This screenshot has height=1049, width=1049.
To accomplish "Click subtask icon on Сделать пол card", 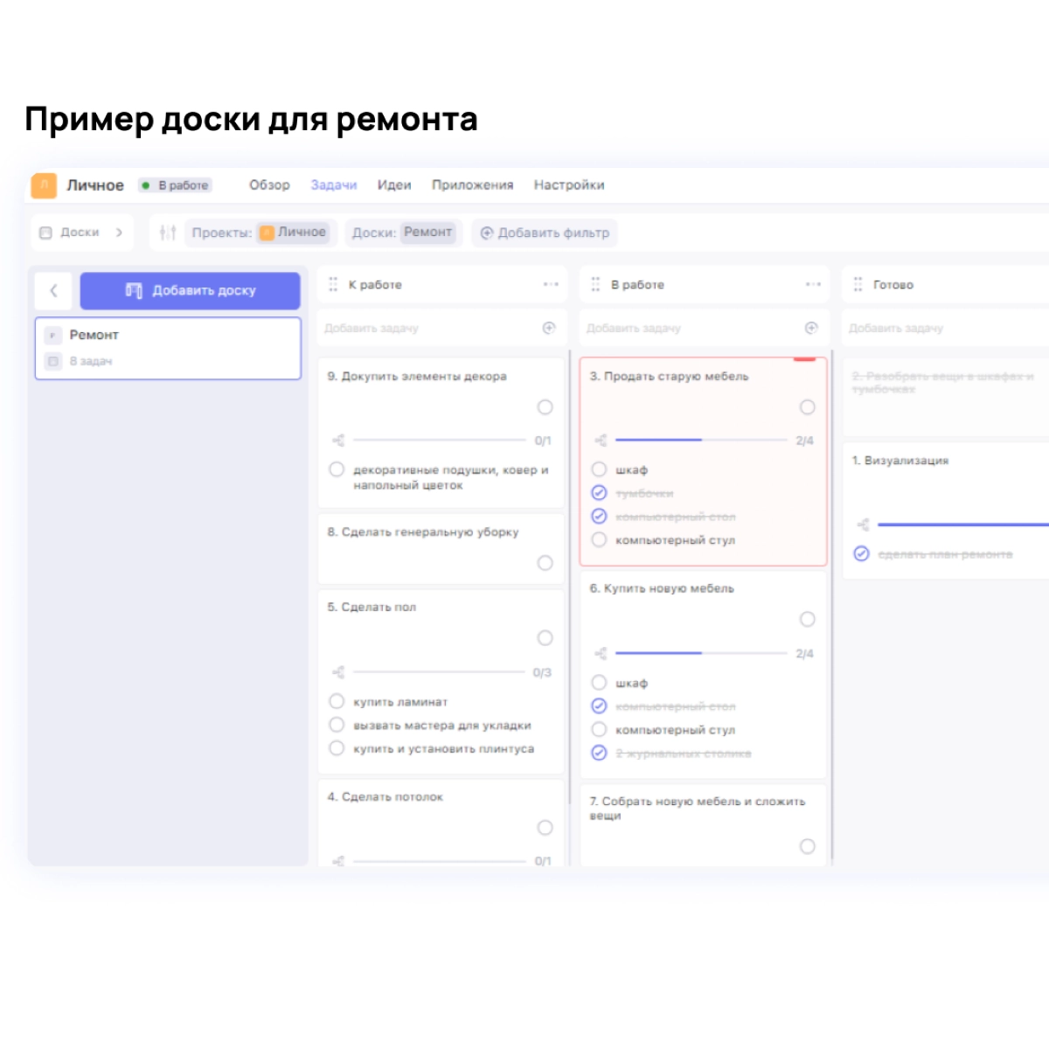I will coord(338,672).
